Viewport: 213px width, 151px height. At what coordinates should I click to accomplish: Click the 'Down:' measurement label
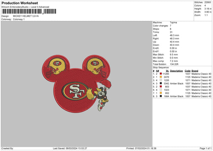point(156,45)
